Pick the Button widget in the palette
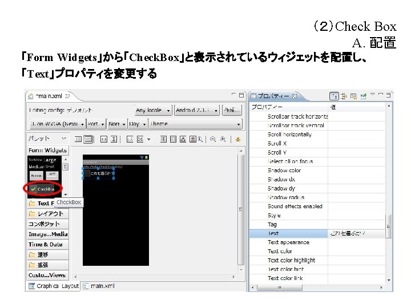The height and width of the screenshot is (308, 411). [x=36, y=176]
